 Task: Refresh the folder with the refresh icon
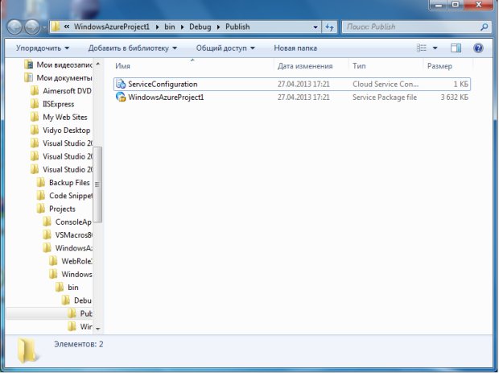(329, 27)
